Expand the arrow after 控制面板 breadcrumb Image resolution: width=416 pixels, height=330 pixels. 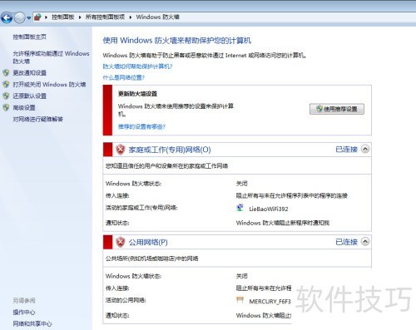click(80, 17)
